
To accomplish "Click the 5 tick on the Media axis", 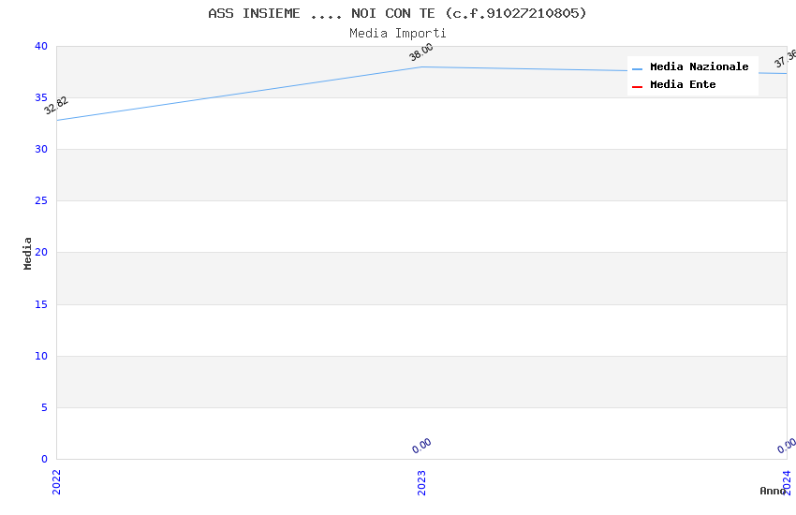I will click(43, 407).
